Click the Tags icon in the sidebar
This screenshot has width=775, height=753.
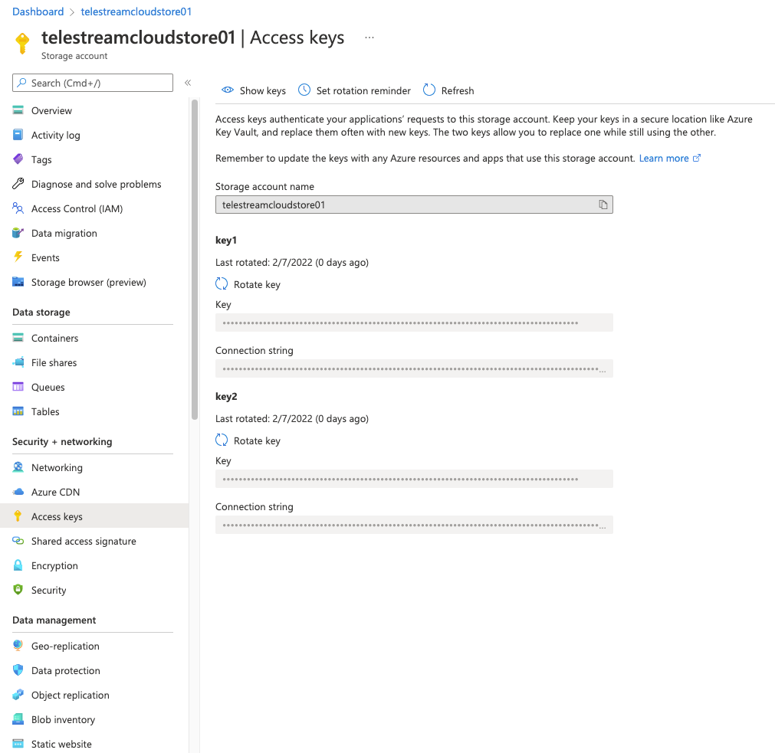(18, 159)
